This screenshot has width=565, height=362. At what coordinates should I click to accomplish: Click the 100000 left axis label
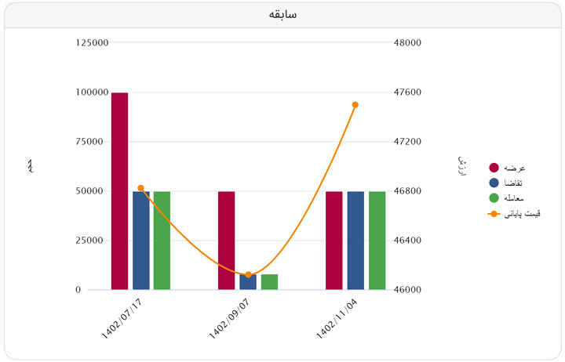point(92,92)
